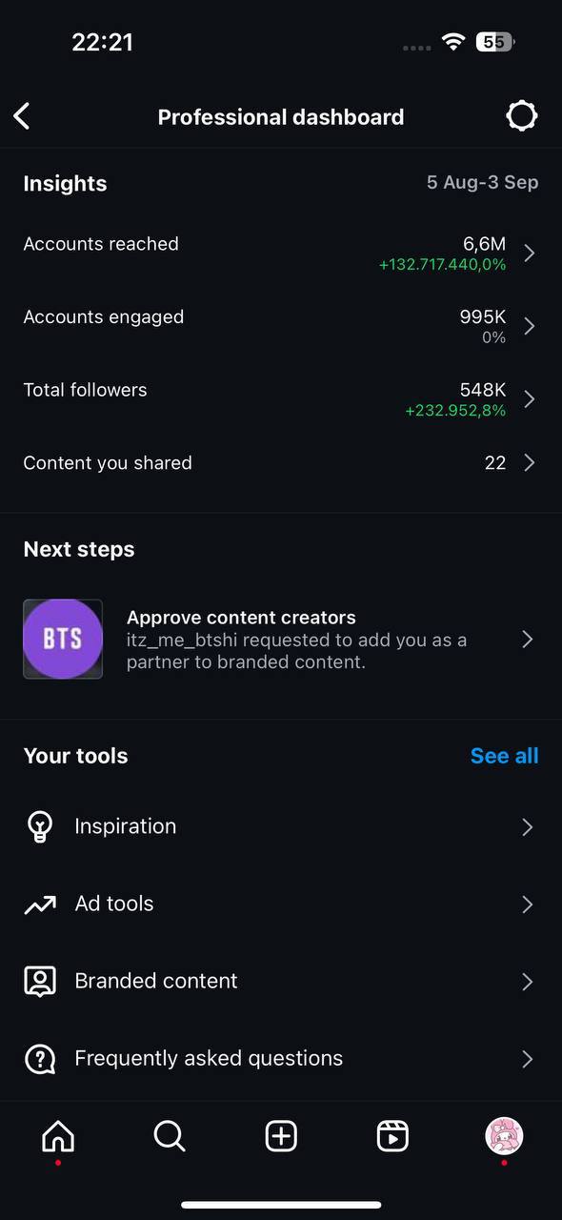Open the Search magnifier icon

tap(170, 1136)
